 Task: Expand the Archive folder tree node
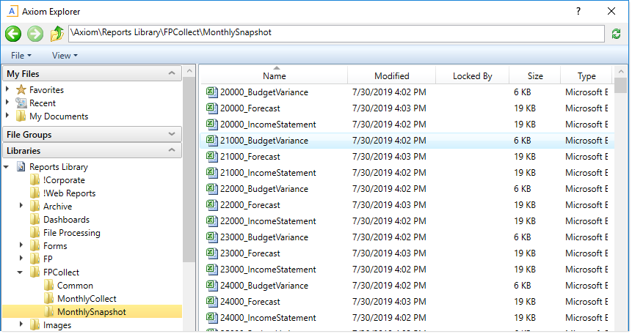tap(21, 207)
